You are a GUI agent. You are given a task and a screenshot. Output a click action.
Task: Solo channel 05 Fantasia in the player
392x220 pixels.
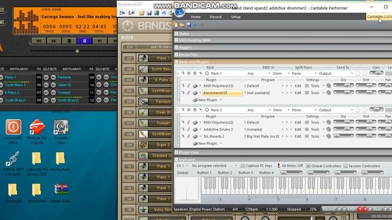46,78
